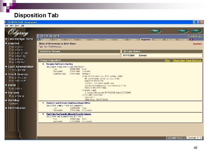210x154 pixels.
Task: Switch to the Charges tab
Action: [x=84, y=40]
